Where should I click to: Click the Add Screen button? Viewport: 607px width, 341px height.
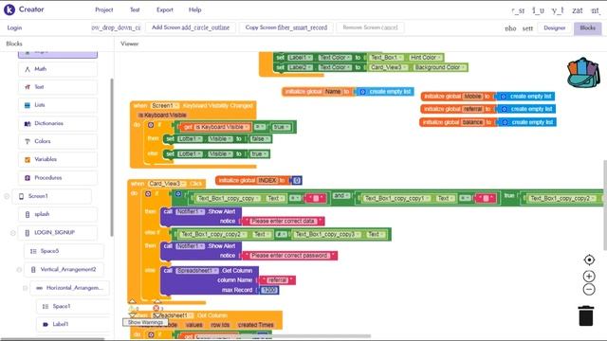point(191,27)
